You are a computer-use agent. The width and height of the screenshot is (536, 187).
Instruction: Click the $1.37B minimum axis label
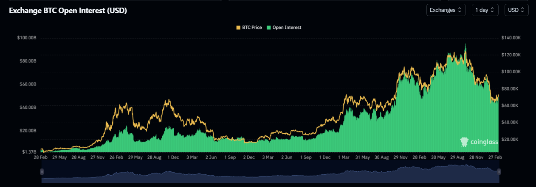[x=28, y=151]
